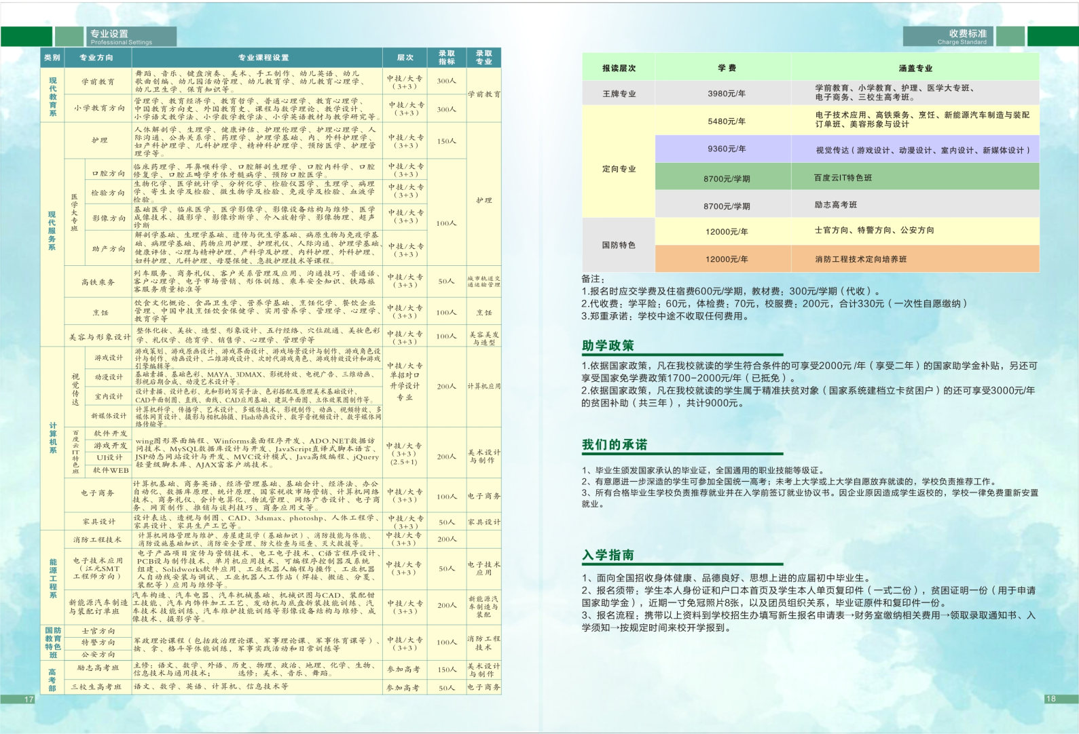Select the '医学大专班' vertical label
Screen dimensions: 1079x734
click(75, 212)
